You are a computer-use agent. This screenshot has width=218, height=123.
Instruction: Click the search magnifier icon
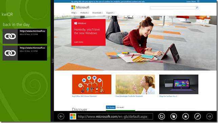click(197, 8)
